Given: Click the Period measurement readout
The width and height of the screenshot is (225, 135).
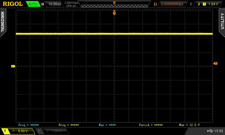Looking at the screenshot, I should click(x=151, y=125).
